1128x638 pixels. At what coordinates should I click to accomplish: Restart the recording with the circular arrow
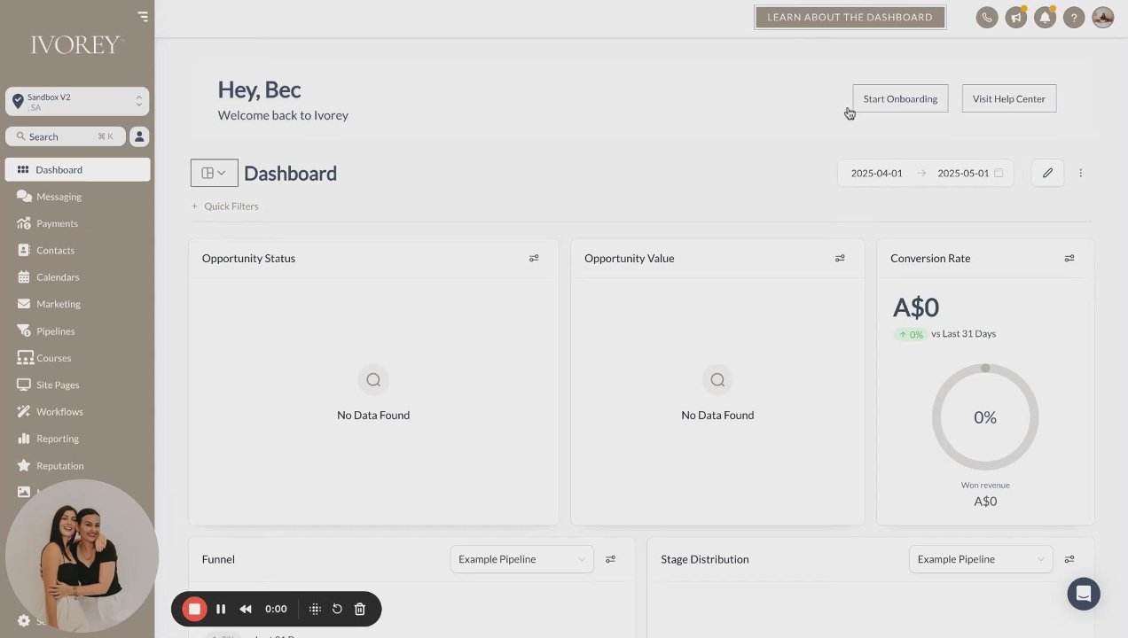coord(337,609)
